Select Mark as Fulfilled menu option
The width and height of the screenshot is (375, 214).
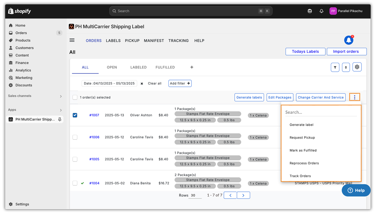(x=303, y=151)
